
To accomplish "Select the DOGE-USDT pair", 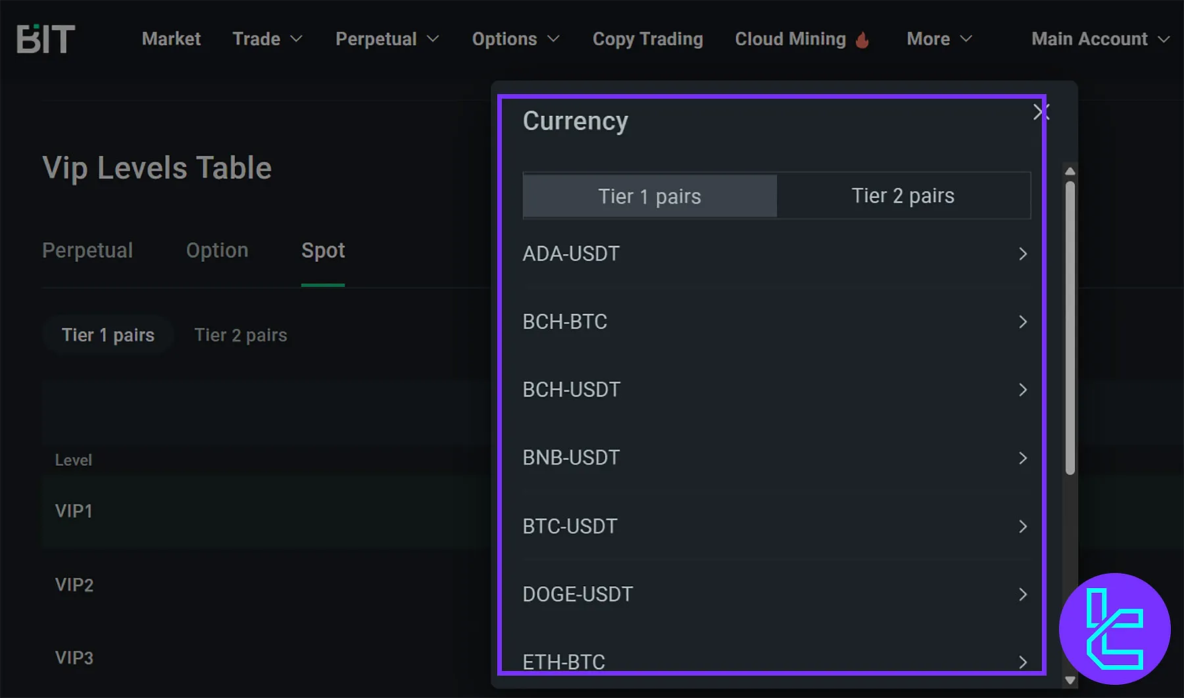I will 776,594.
